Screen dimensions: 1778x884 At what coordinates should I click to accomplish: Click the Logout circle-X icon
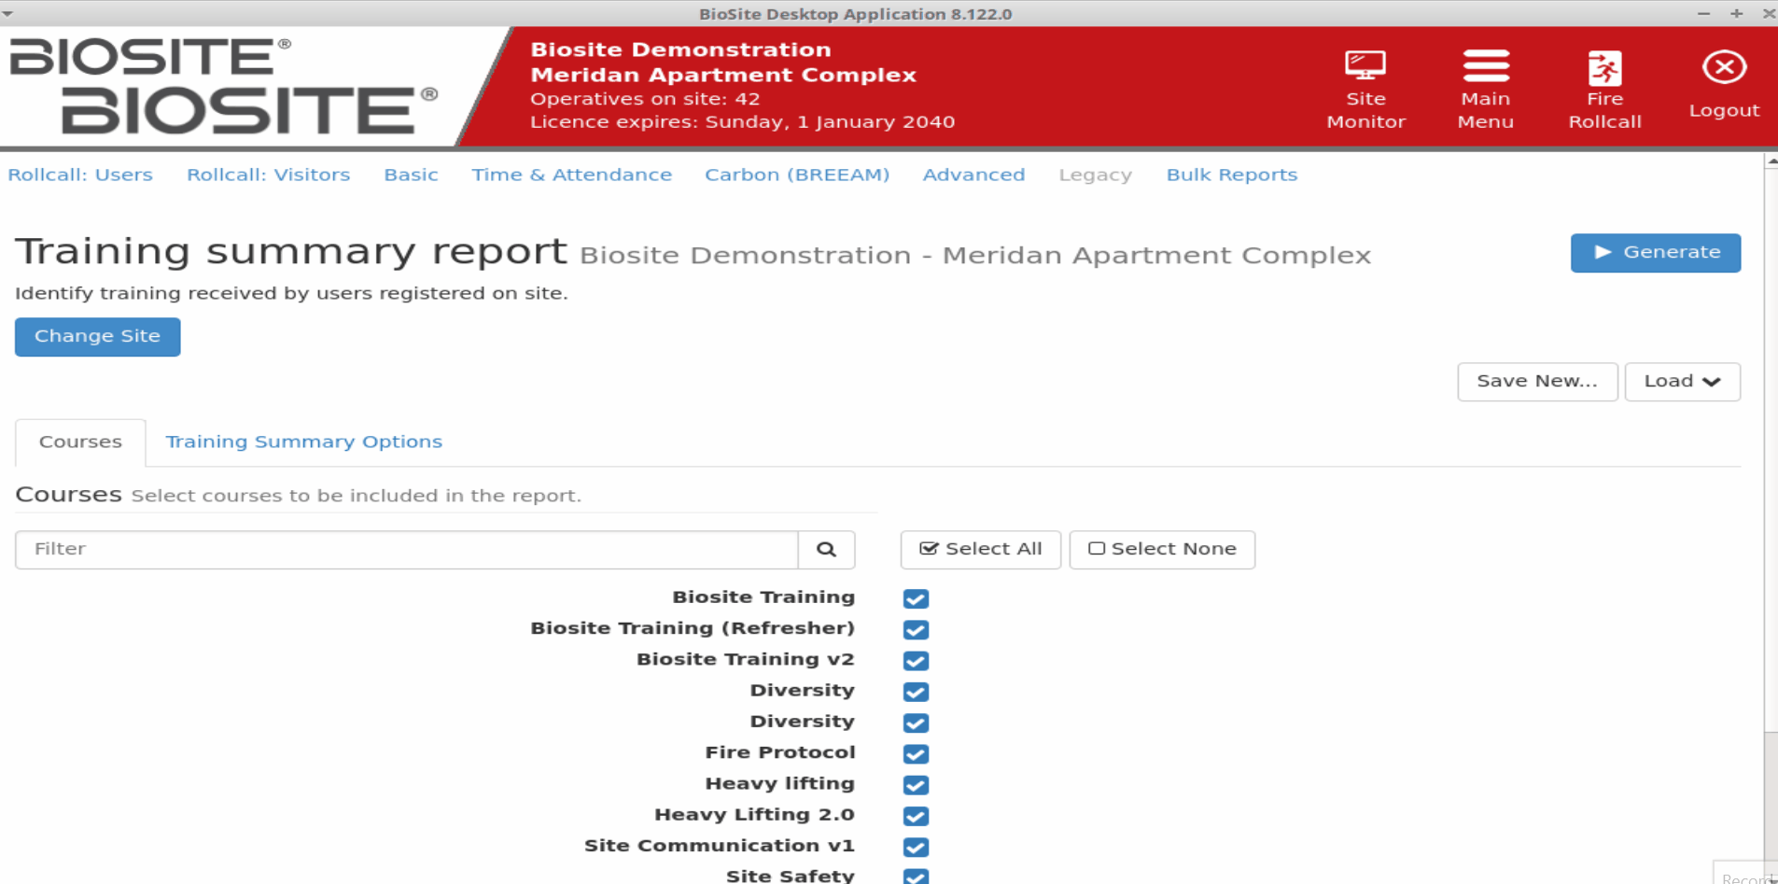coord(1724,67)
